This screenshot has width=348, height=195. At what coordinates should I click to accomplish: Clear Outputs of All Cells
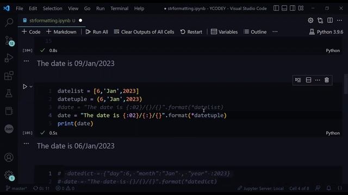point(144,32)
